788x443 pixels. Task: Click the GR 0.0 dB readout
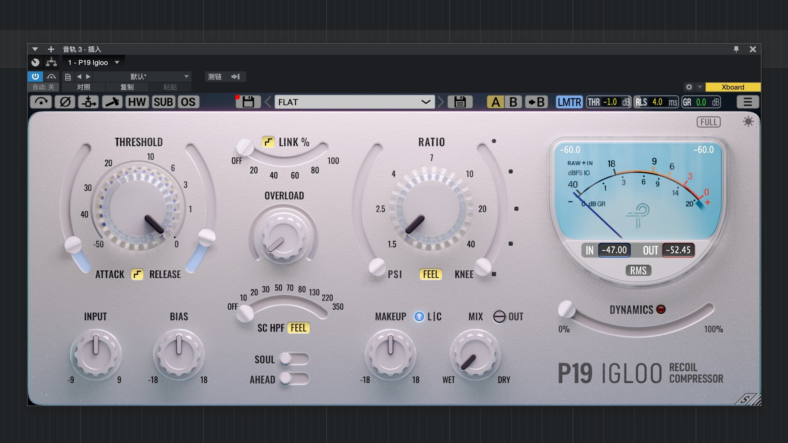tap(701, 102)
